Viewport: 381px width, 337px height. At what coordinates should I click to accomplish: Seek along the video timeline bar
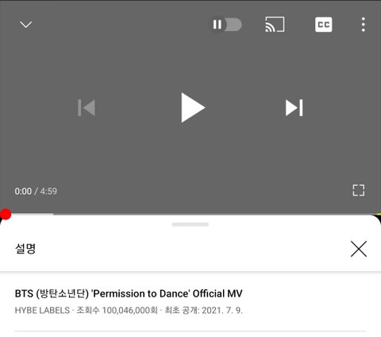click(x=190, y=214)
